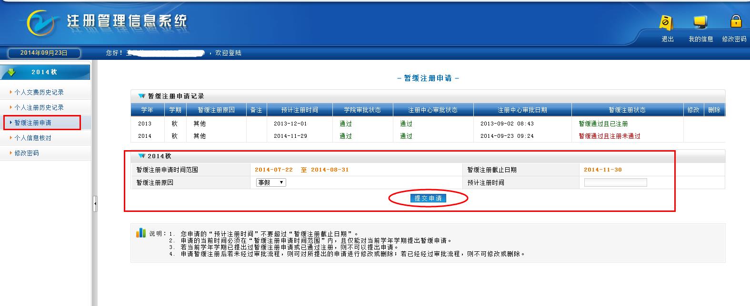Click the 2014年09月23日 date badge
The height and width of the screenshot is (306, 750).
[x=44, y=53]
